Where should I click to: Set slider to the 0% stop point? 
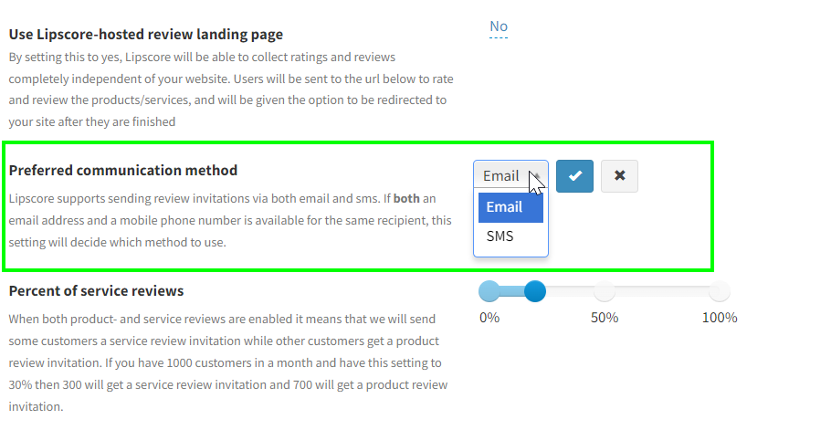tap(489, 291)
